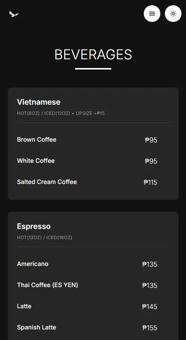
Task: Click the Vietnamese category heading
Action: pos(39,102)
